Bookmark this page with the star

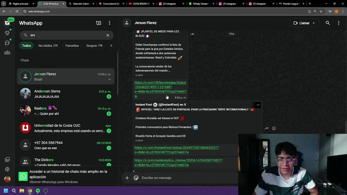tap(321, 11)
